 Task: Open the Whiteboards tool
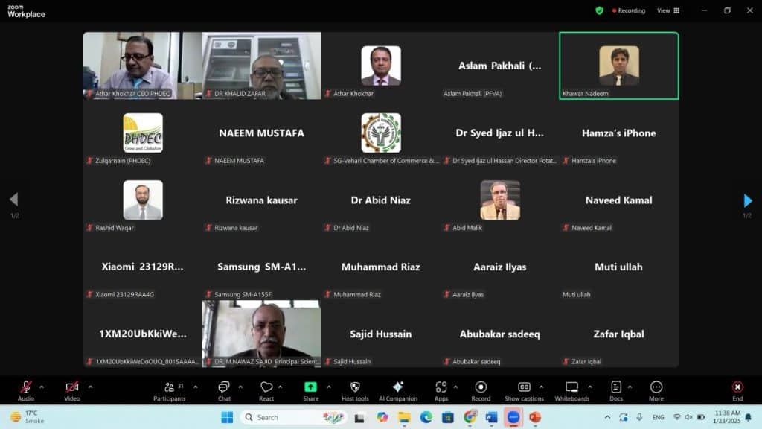click(571, 387)
